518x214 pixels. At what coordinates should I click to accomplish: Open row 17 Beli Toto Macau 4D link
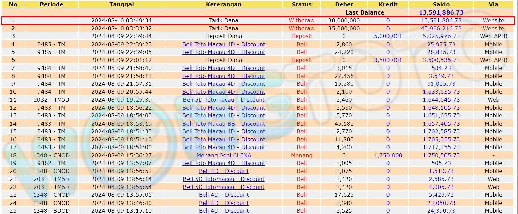coord(224,147)
